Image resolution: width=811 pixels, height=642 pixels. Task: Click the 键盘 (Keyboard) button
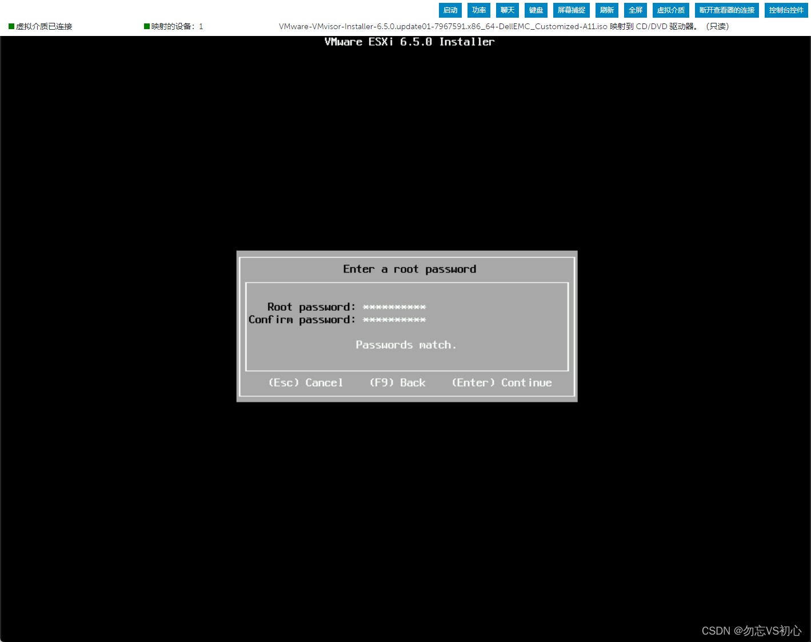click(x=536, y=10)
